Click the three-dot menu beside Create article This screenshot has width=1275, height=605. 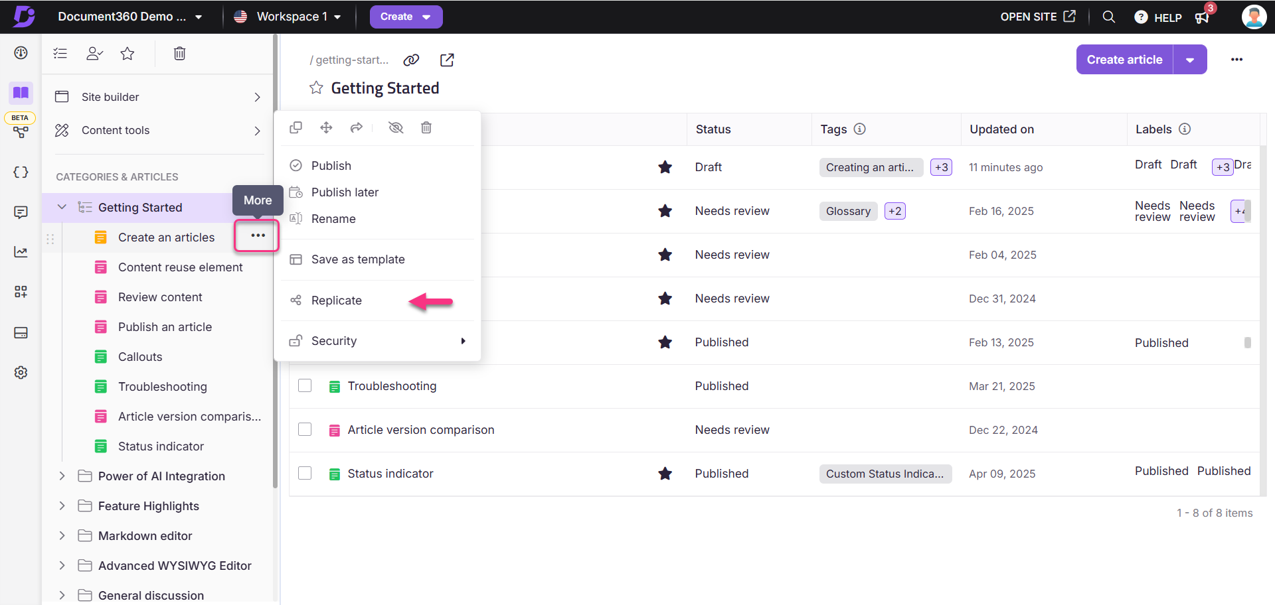coord(1236,60)
